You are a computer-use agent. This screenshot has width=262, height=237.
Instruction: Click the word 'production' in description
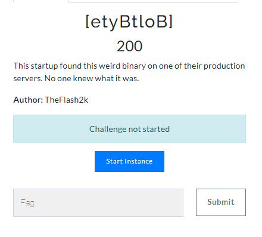(224, 66)
